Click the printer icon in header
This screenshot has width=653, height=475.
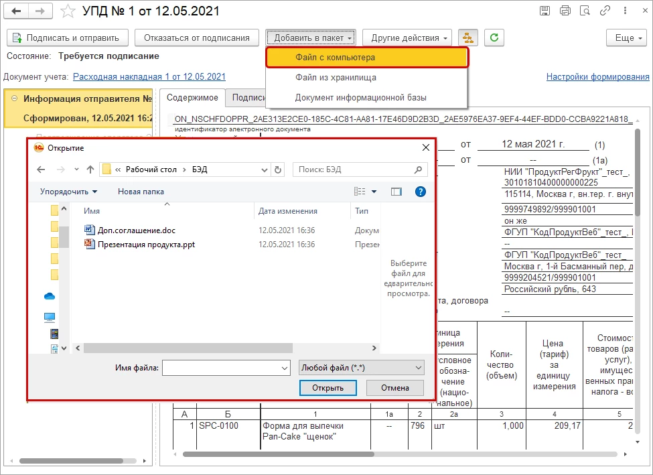pyautogui.click(x=565, y=11)
